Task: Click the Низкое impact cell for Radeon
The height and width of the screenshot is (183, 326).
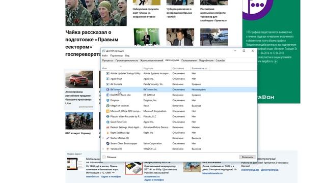Action: [196, 128]
